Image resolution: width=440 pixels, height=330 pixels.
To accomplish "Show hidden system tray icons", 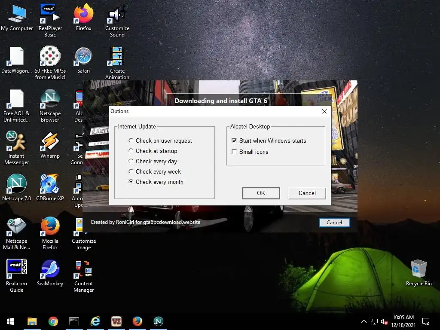I will pyautogui.click(x=364, y=321).
